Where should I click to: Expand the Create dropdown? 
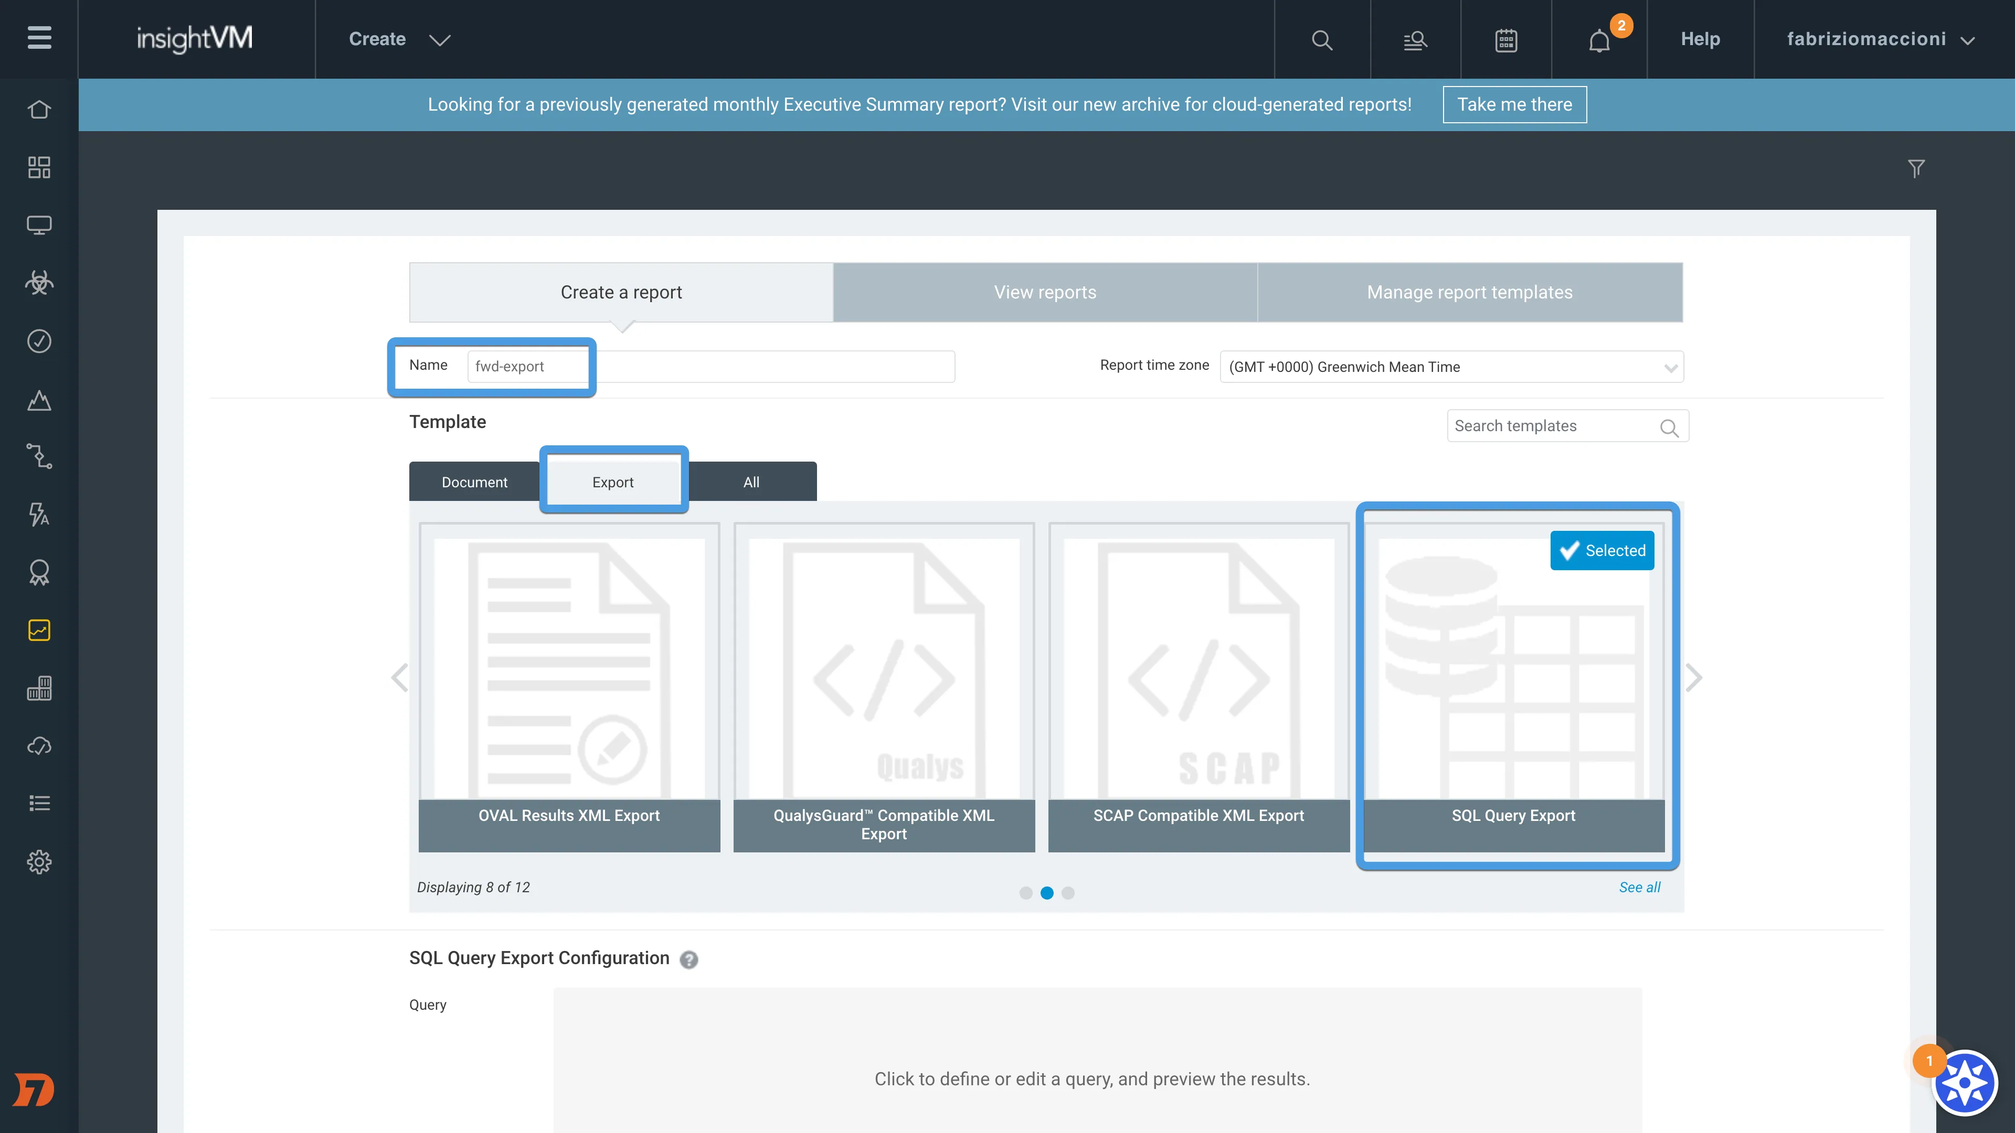tap(399, 39)
